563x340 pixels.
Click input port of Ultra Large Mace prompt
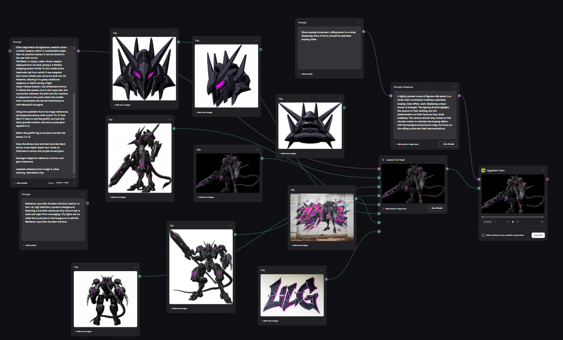[x=10, y=51]
